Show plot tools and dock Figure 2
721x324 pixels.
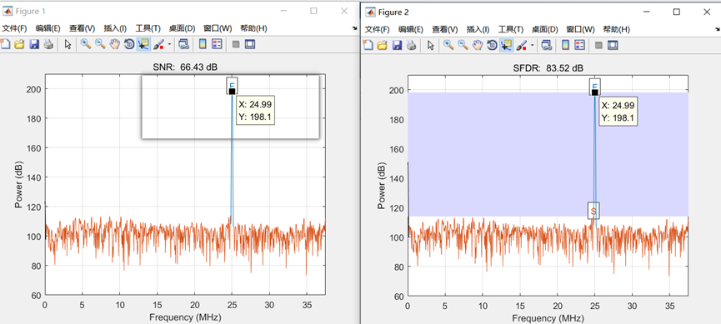[x=613, y=45]
